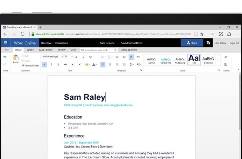Viewport: 242px width, 159px height.
Task: Switch to the PAGE LAYOUT tab
Action: 46,50
